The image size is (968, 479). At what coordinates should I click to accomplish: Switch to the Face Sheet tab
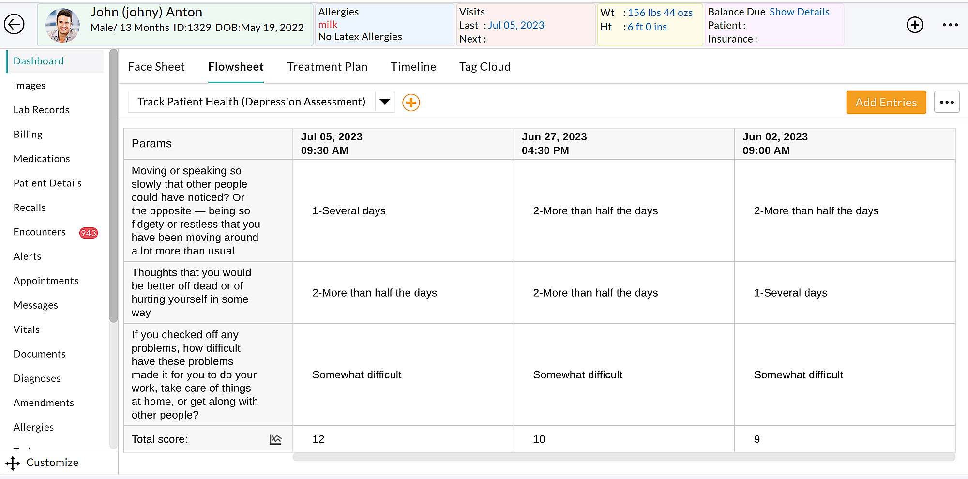pyautogui.click(x=156, y=67)
